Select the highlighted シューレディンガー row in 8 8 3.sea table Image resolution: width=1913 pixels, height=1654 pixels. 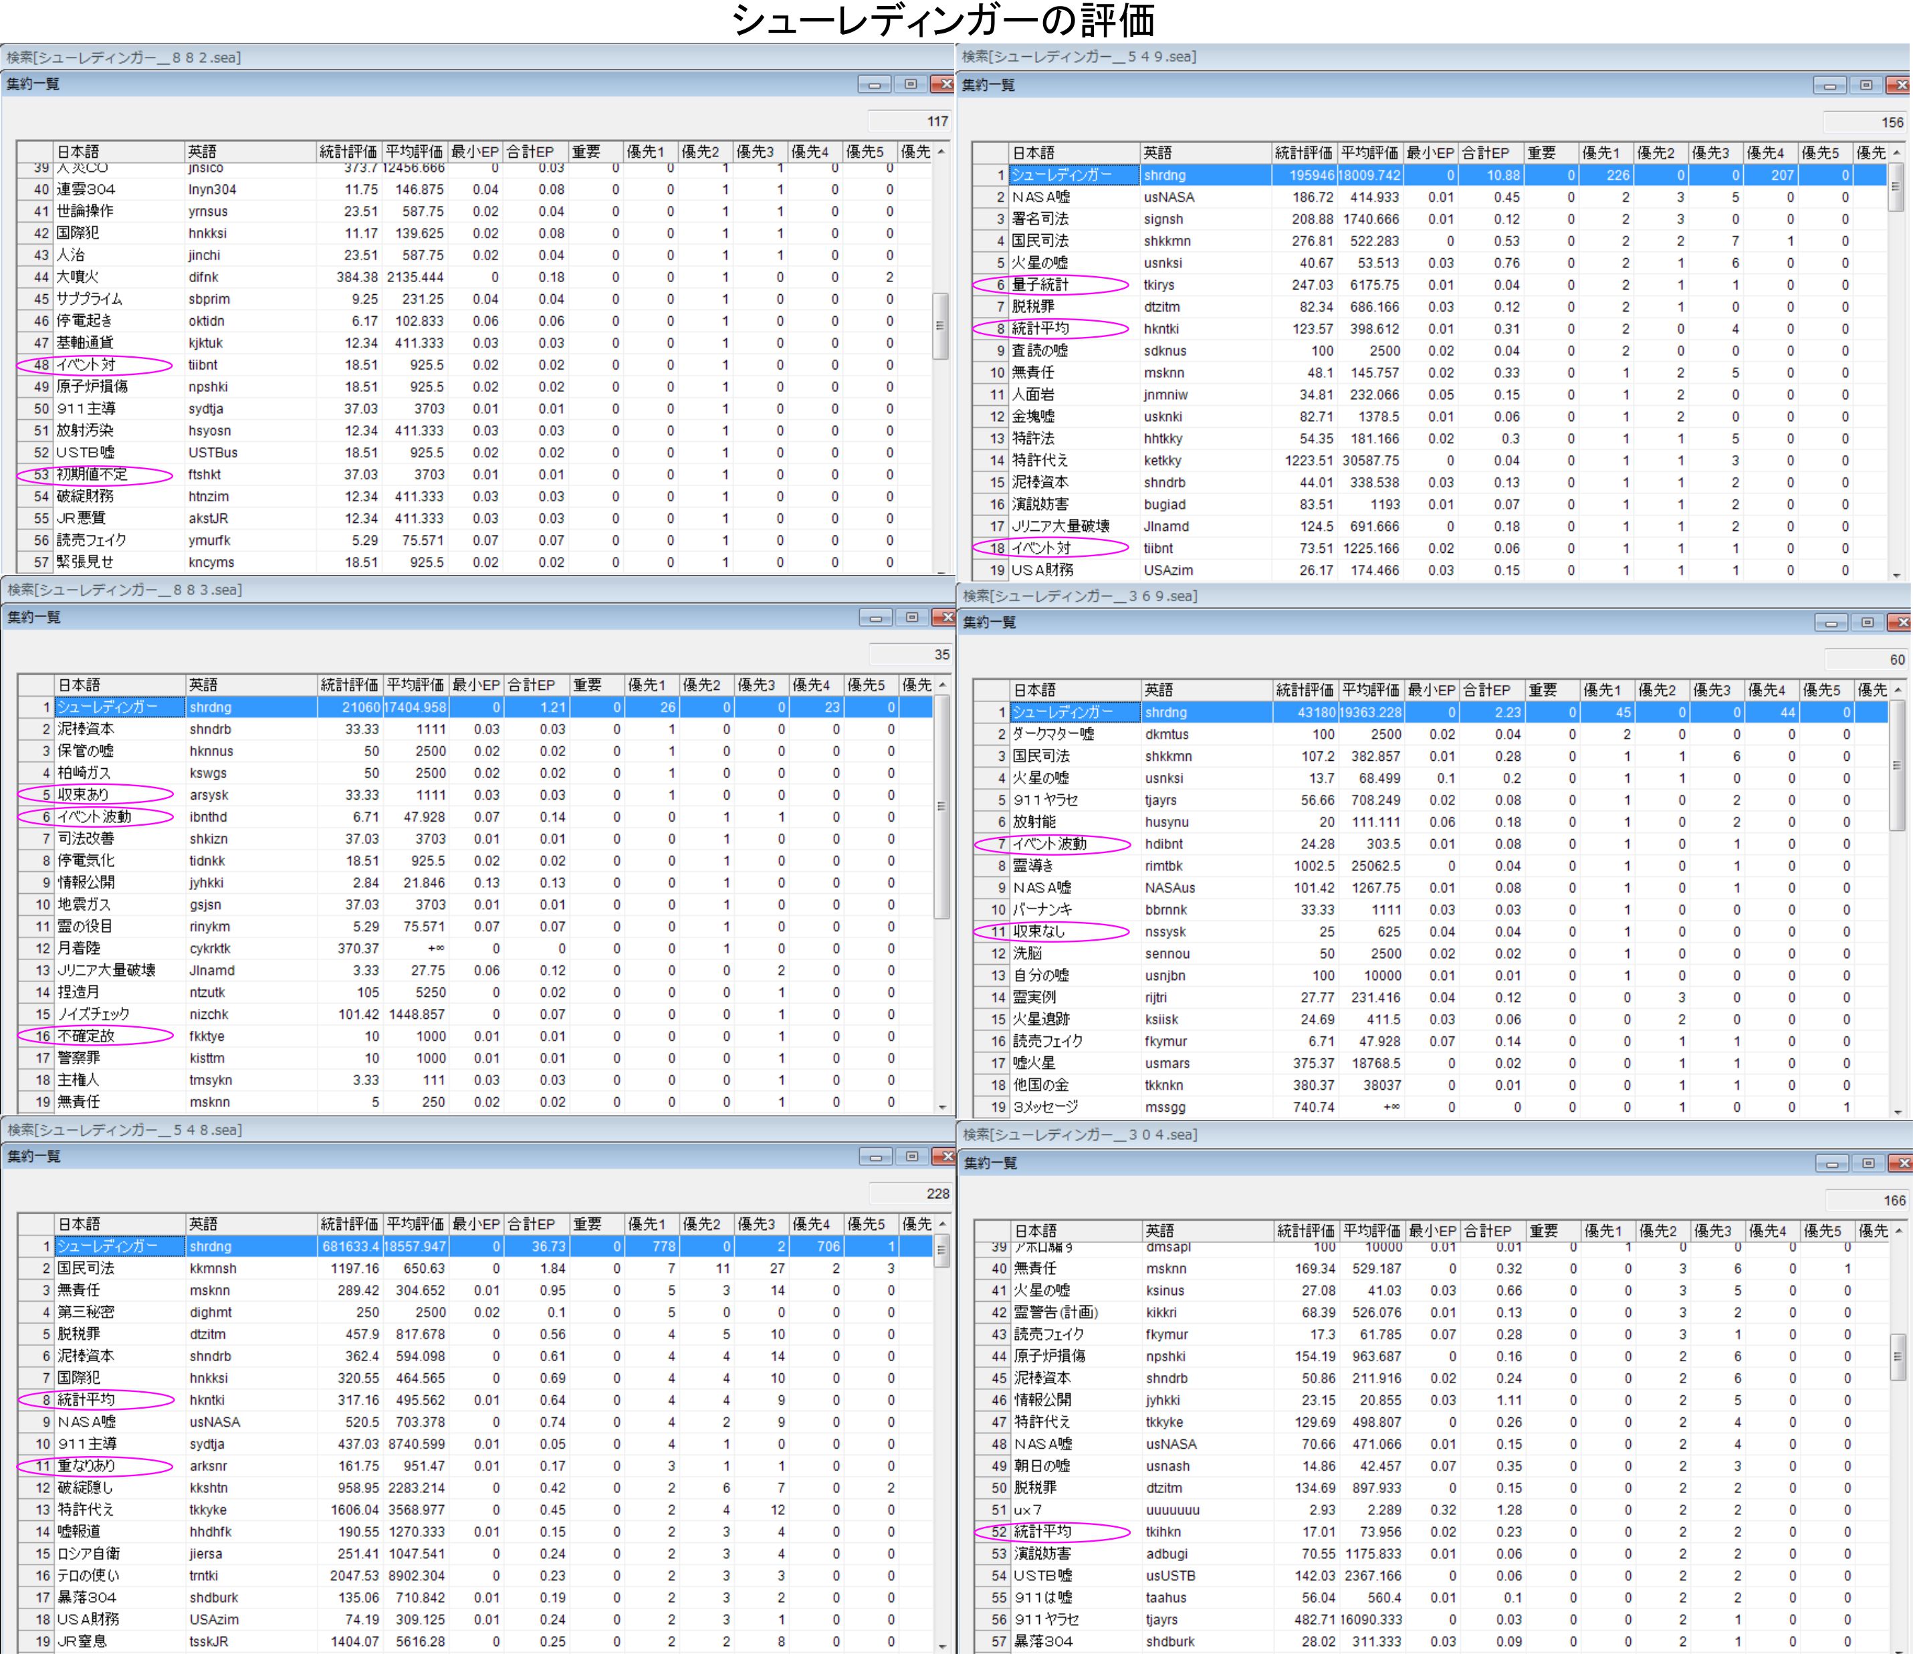pos(107,707)
